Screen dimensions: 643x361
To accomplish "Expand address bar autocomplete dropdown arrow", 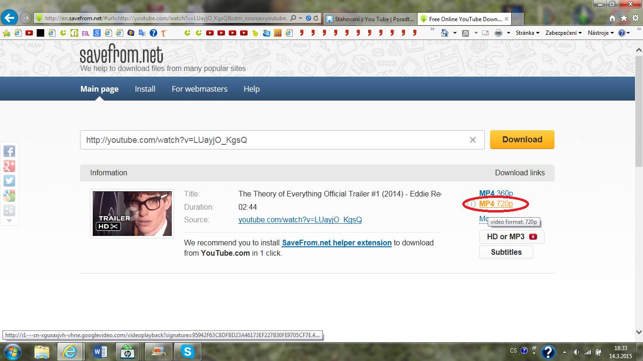I will click(301, 18).
